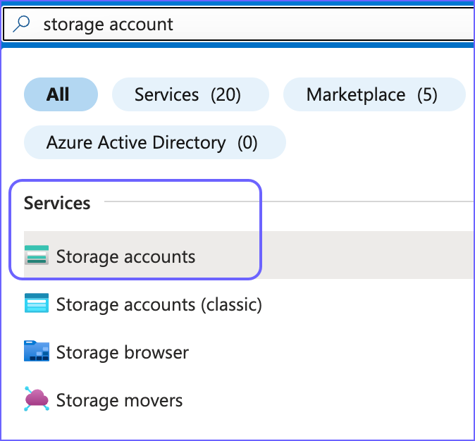475x441 pixels.
Task: Filter results by Marketplace (5)
Action: coord(374,94)
